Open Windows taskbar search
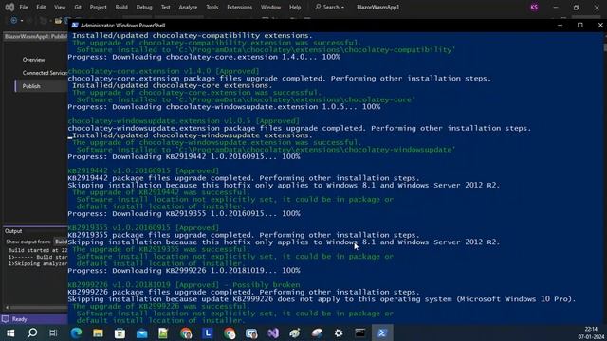Viewport: 607px width, 341px height. (x=32, y=332)
